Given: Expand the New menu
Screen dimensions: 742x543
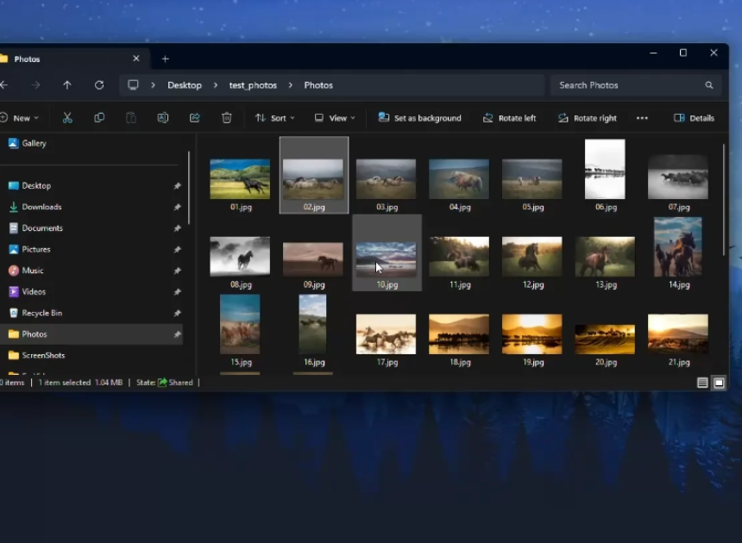Looking at the screenshot, I should [22, 117].
